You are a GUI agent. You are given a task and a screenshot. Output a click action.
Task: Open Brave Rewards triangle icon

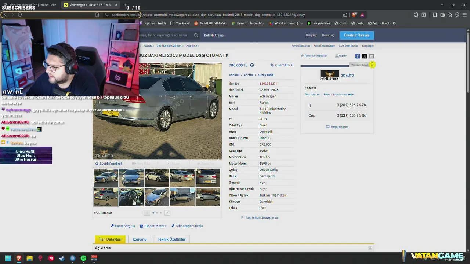coord(362,15)
